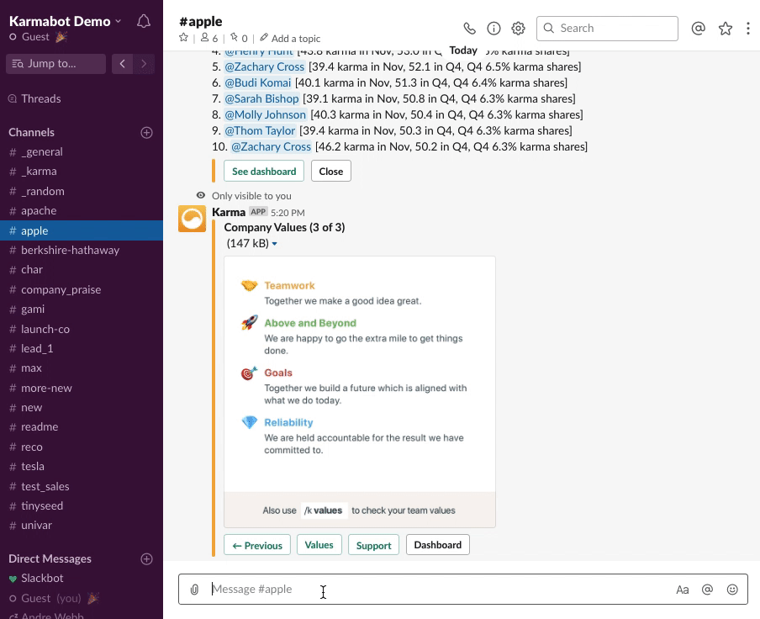Open Company Values image preview

click(x=360, y=392)
